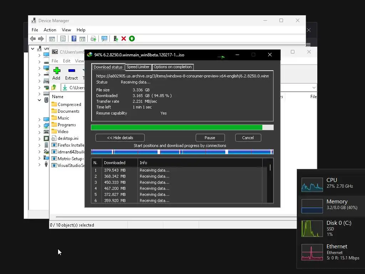Viewport: 365px width, 274px height.
Task: Open the File menu in 7-Zip window
Action: (x=55, y=61)
